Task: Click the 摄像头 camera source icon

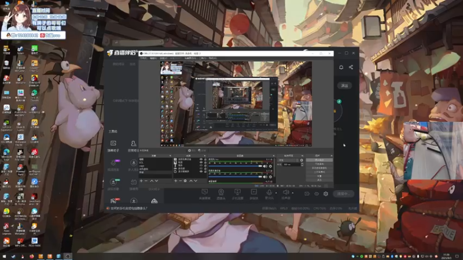Action: (x=221, y=192)
